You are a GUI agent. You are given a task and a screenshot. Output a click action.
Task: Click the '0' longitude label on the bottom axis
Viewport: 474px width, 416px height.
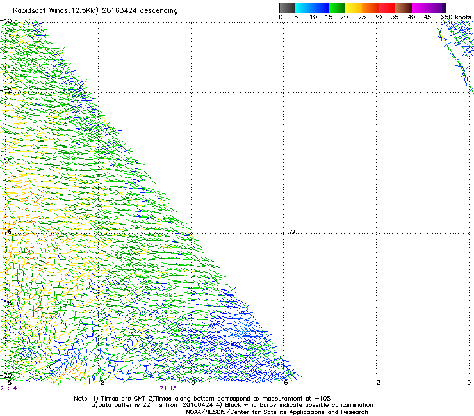click(x=469, y=383)
